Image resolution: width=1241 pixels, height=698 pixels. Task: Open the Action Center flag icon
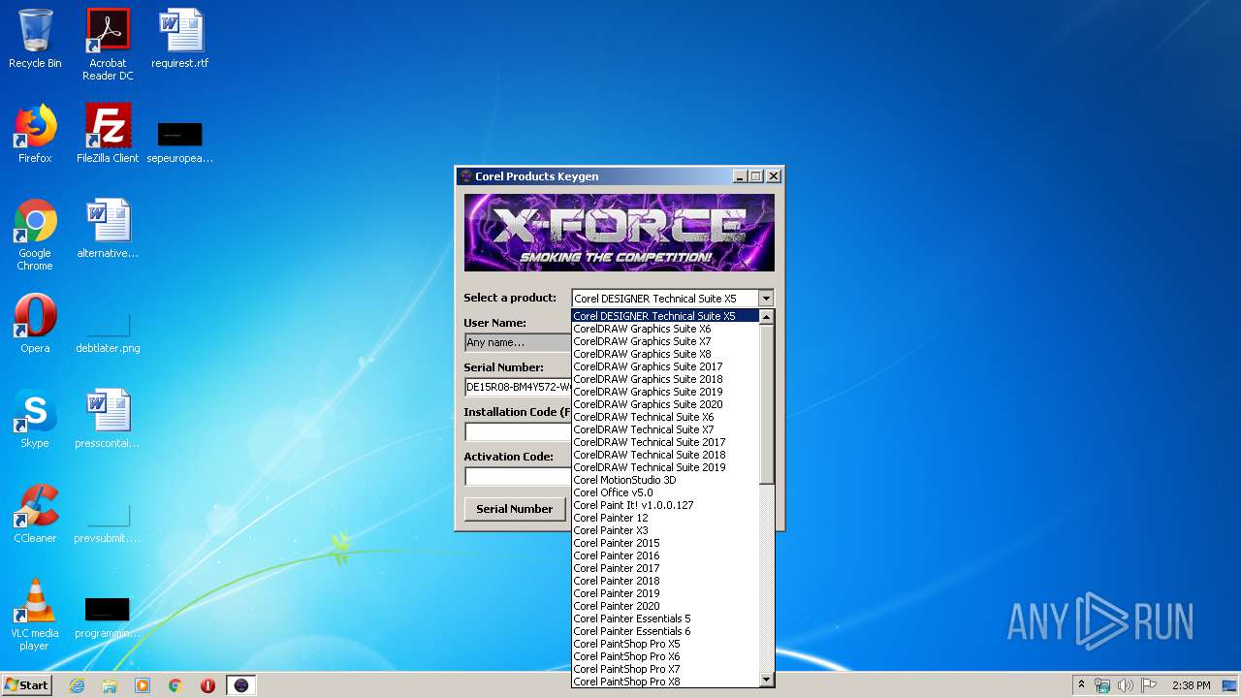(x=1149, y=685)
